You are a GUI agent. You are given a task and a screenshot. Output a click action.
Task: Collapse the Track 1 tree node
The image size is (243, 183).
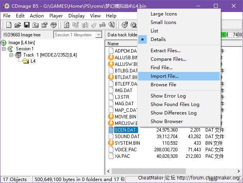click(11, 55)
